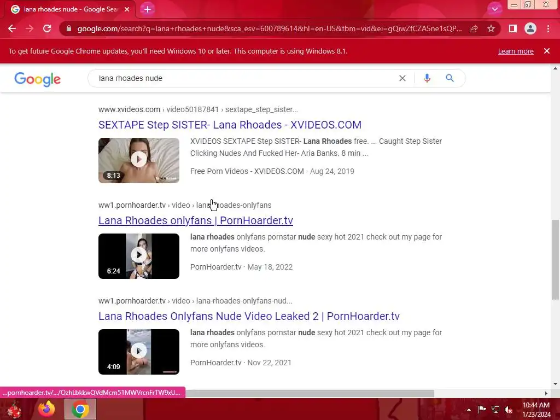Click the address bar URL
Image resolution: width=560 pixels, height=420 pixels.
(270, 28)
